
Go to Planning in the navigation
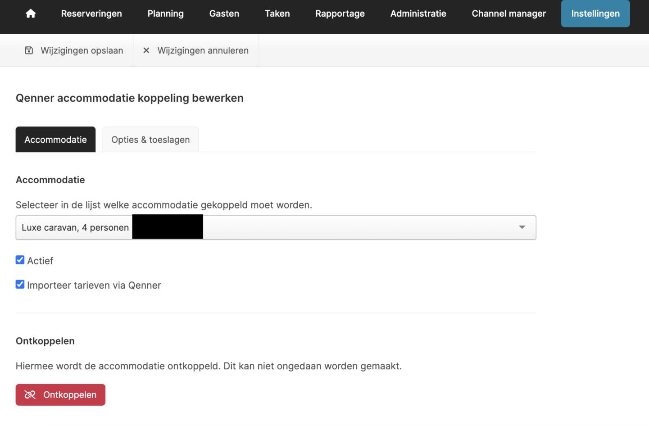tap(165, 14)
